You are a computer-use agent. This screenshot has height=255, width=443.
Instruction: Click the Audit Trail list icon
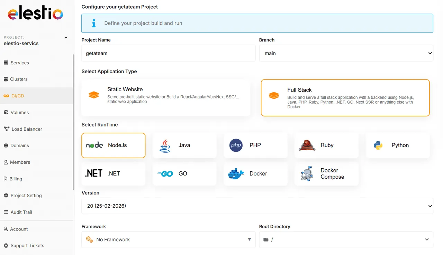pos(6,212)
